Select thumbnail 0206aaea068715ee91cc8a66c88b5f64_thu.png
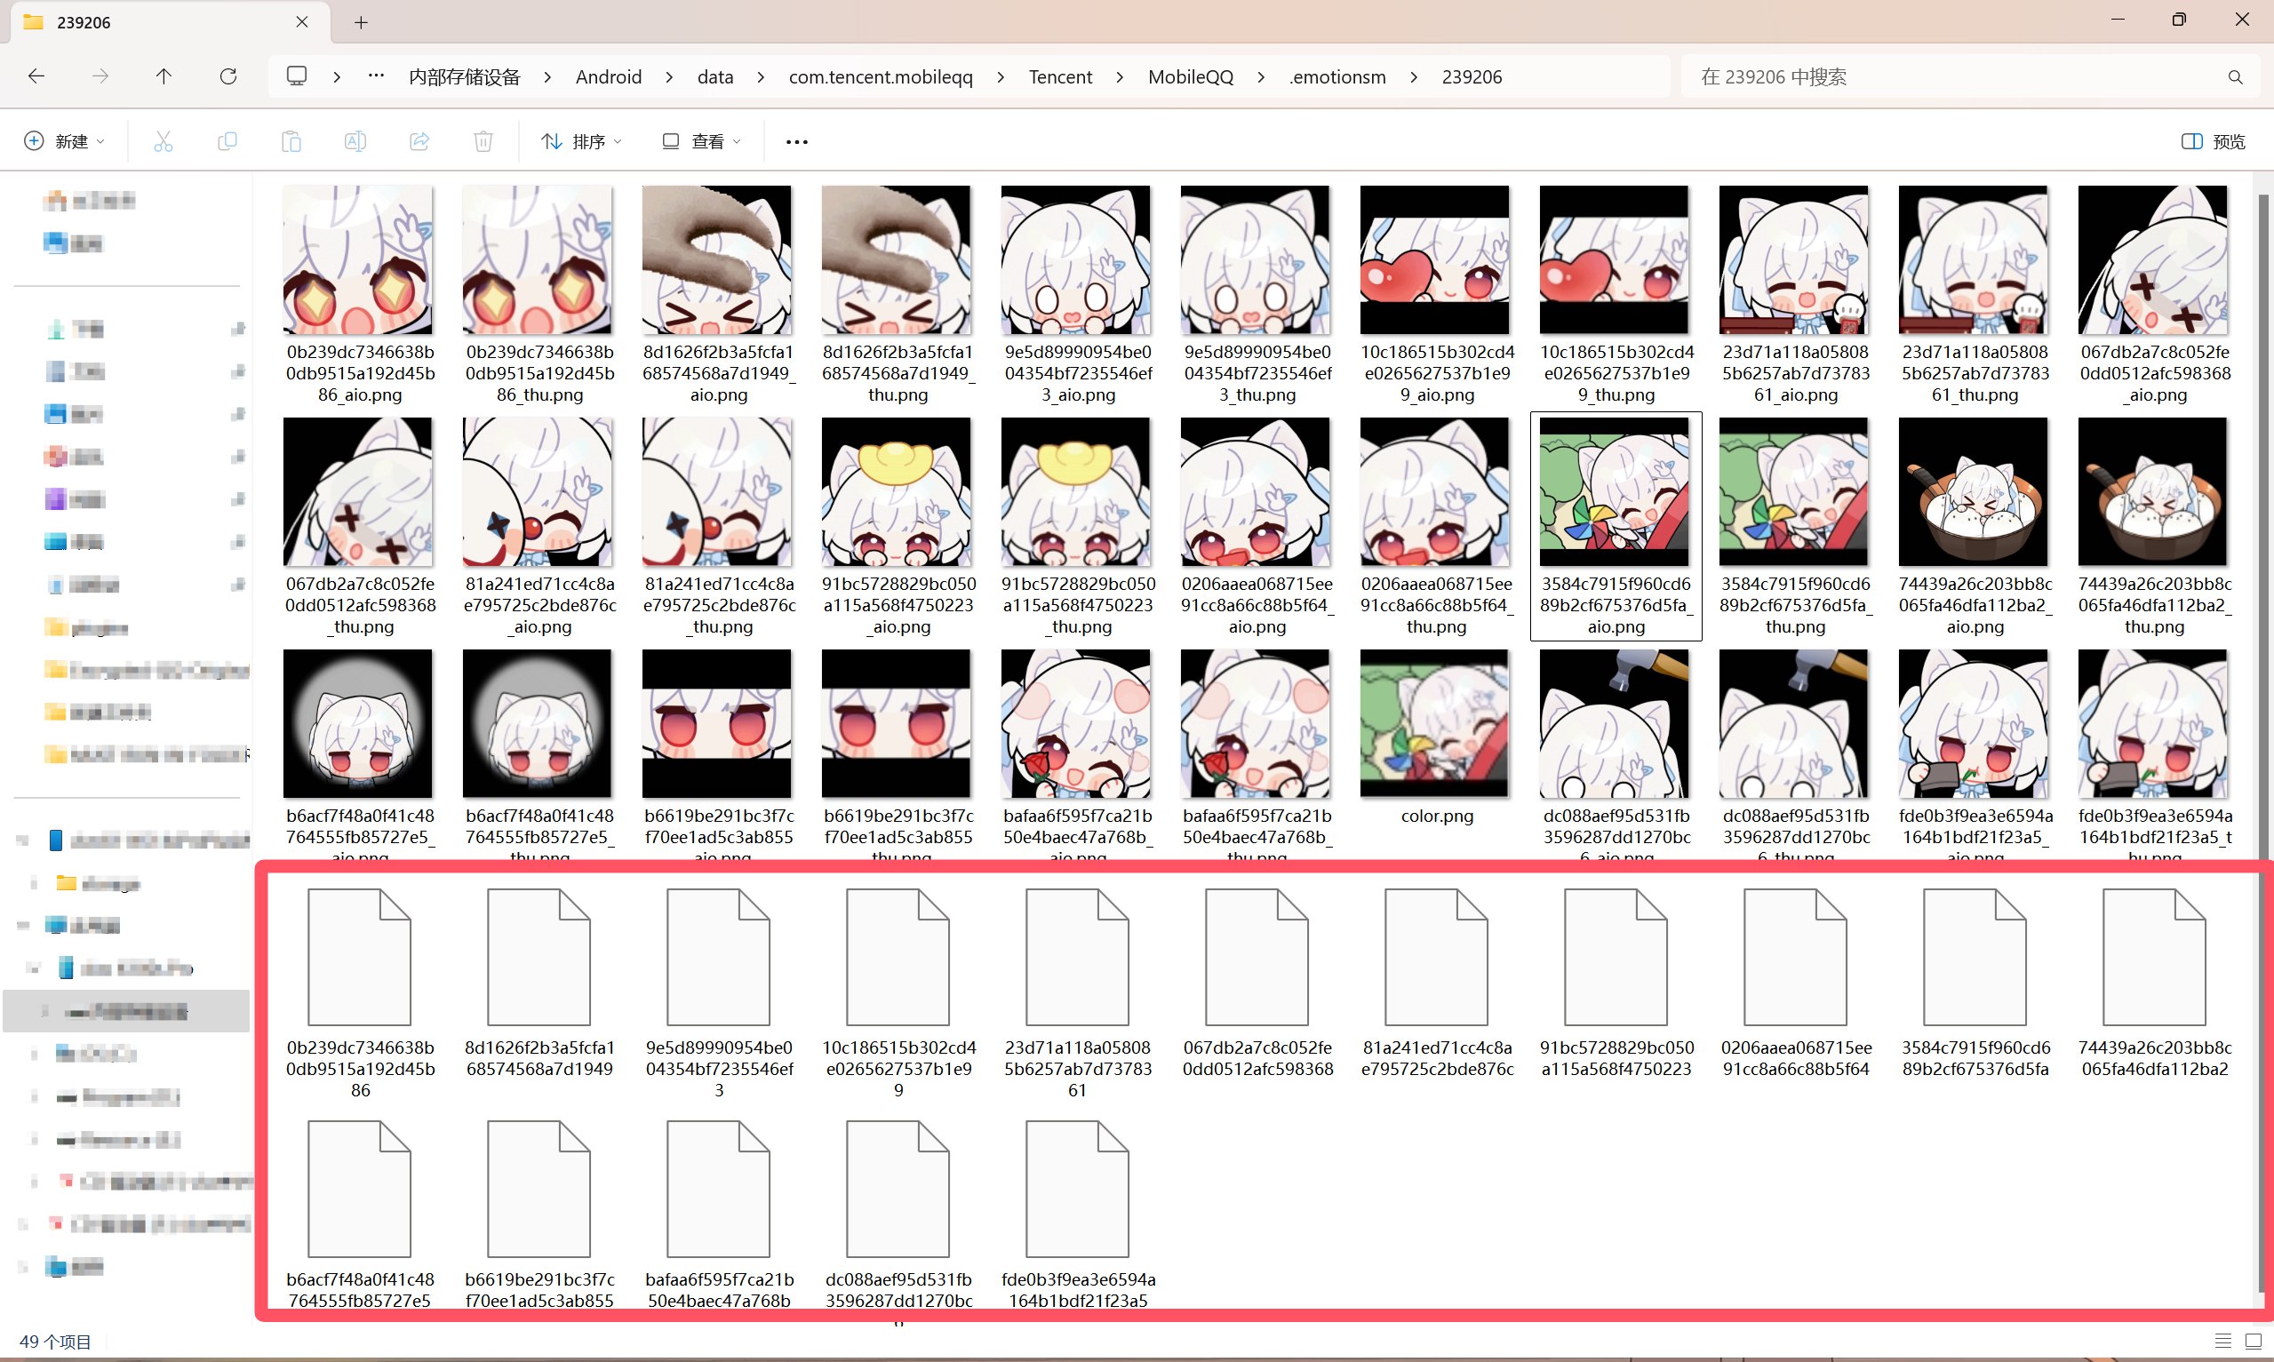Image resolution: width=2274 pixels, height=1362 pixels. click(1436, 526)
